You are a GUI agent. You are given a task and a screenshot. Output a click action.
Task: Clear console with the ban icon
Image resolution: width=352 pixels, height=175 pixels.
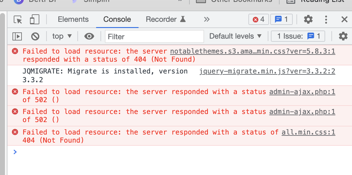[35, 36]
